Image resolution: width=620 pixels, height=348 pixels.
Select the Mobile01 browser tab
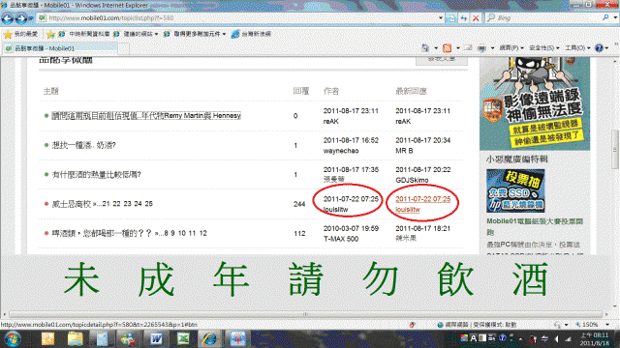click(x=60, y=48)
